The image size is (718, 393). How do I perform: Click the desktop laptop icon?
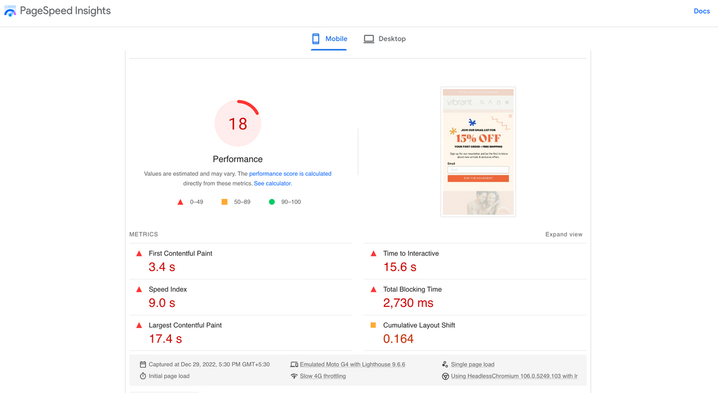pos(369,39)
